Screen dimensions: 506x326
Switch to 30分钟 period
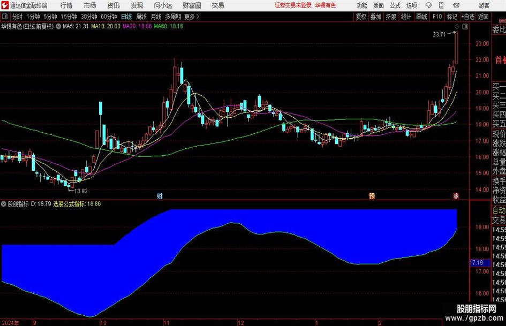[89, 17]
